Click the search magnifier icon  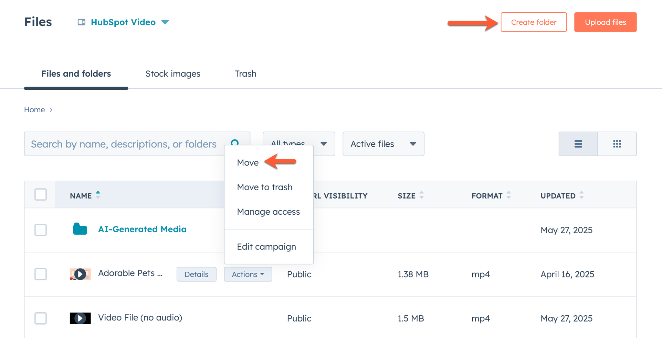point(235,143)
